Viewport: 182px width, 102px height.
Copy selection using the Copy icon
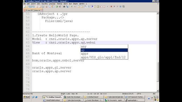[50, 7]
